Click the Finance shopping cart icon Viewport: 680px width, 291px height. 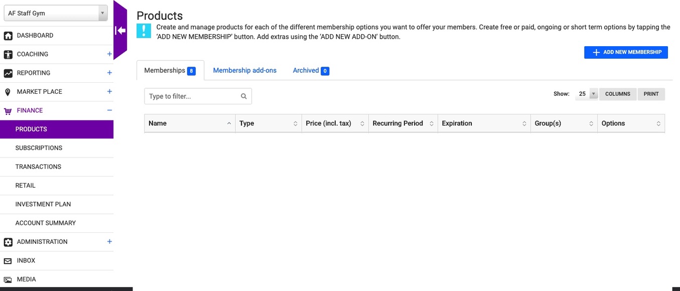point(8,111)
